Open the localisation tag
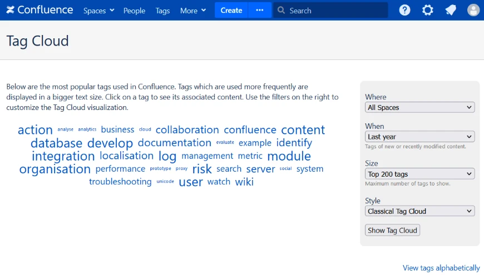This screenshot has height=275, width=484. point(126,156)
